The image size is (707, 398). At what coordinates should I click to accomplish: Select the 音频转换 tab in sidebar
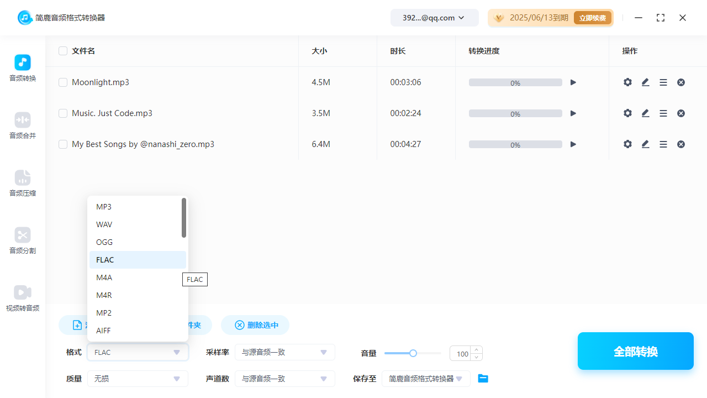tap(22, 69)
